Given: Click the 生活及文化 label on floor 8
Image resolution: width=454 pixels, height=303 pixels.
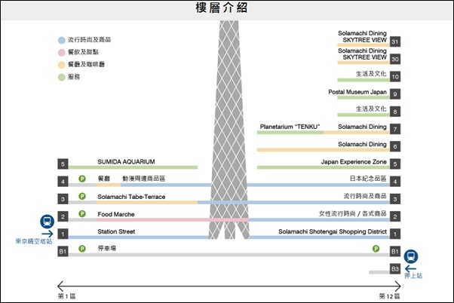Looking at the screenshot, I should [x=371, y=109].
